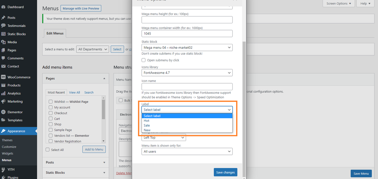Viewport: 378px width, 179px height.
Task: Check the Checkout page checkbox
Action: tap(51, 113)
